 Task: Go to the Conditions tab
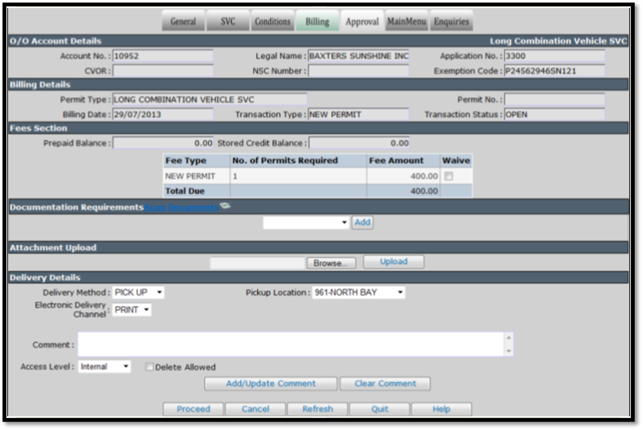point(272,21)
